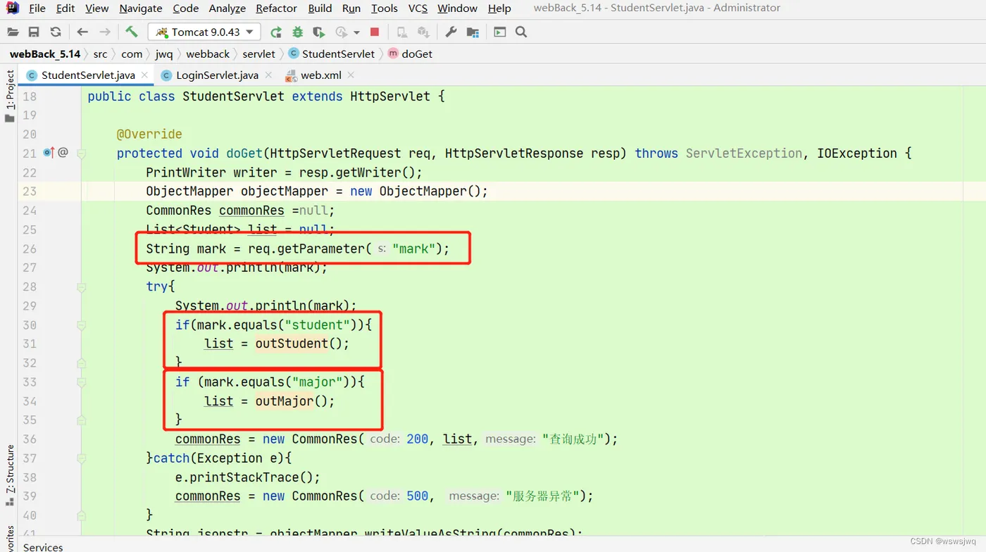Close the LoginServlet.java tab
The height and width of the screenshot is (552, 986).
tap(268, 75)
